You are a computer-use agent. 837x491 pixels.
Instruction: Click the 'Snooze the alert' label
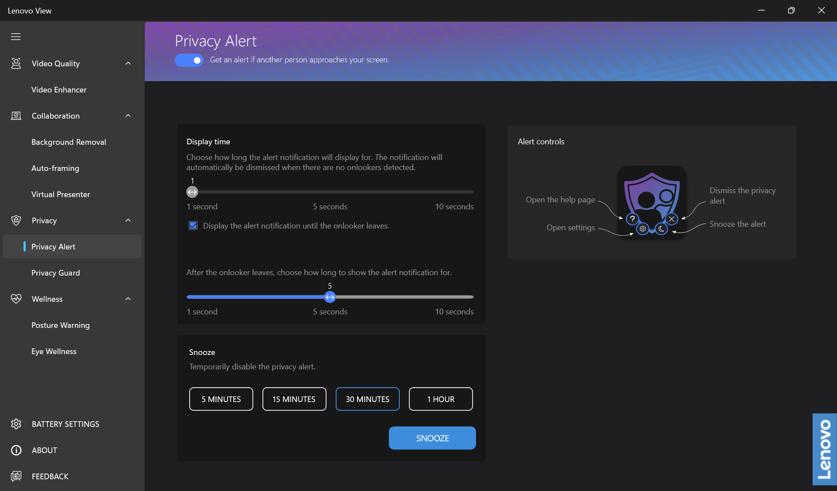click(x=738, y=224)
